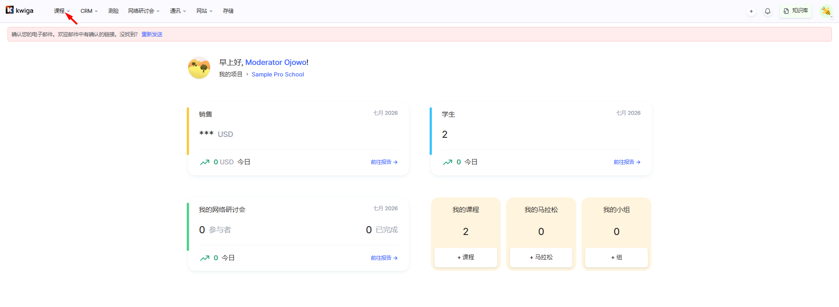The width and height of the screenshot is (839, 307).
Task: Click the trend arrow icon in 学生 card
Action: (447, 162)
